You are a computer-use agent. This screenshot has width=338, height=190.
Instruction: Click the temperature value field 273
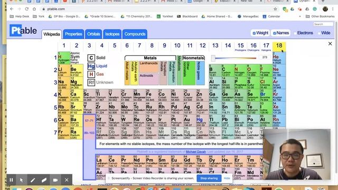click(265, 58)
